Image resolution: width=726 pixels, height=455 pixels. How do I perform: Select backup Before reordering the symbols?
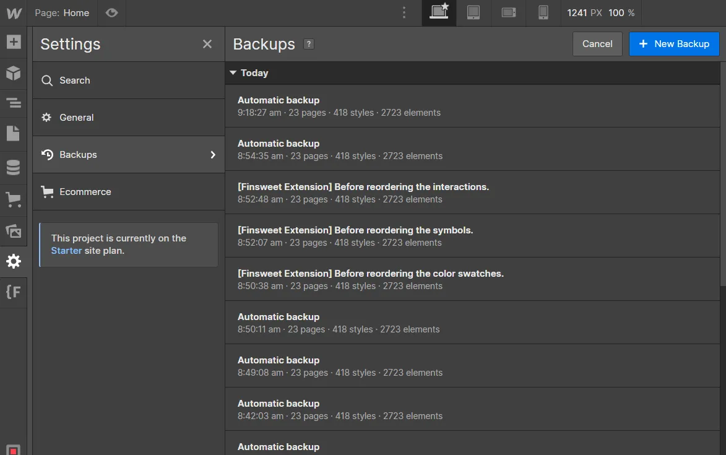click(x=472, y=236)
